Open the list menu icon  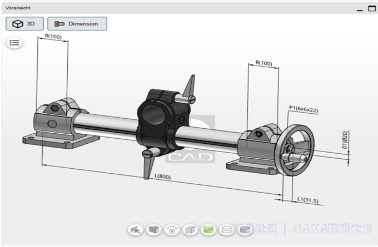(14, 43)
